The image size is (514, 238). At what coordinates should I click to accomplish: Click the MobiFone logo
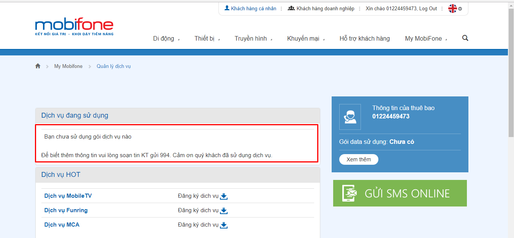point(74,27)
